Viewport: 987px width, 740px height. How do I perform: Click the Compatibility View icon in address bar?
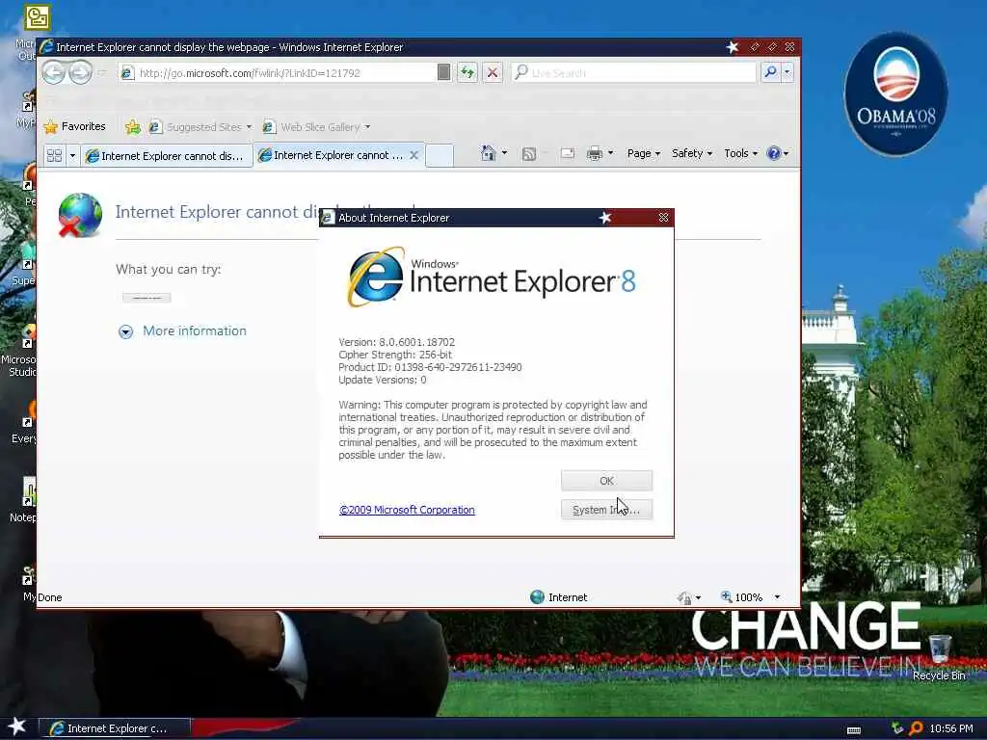tap(443, 72)
